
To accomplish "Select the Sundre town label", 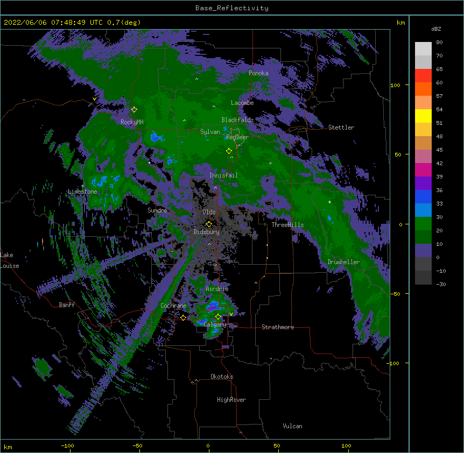I will click(x=157, y=210).
